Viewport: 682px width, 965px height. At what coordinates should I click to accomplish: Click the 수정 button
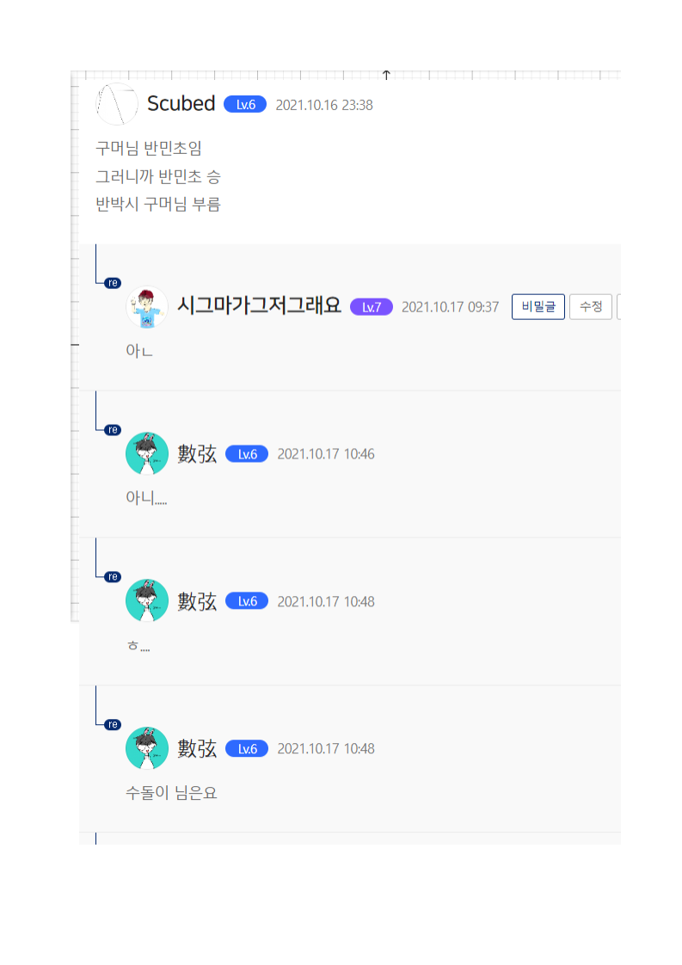(x=591, y=306)
